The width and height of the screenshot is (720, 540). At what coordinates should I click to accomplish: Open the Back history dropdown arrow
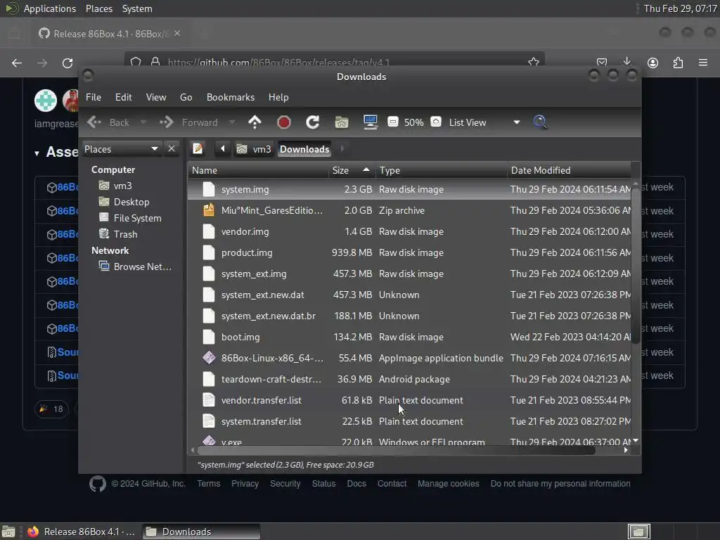click(143, 122)
